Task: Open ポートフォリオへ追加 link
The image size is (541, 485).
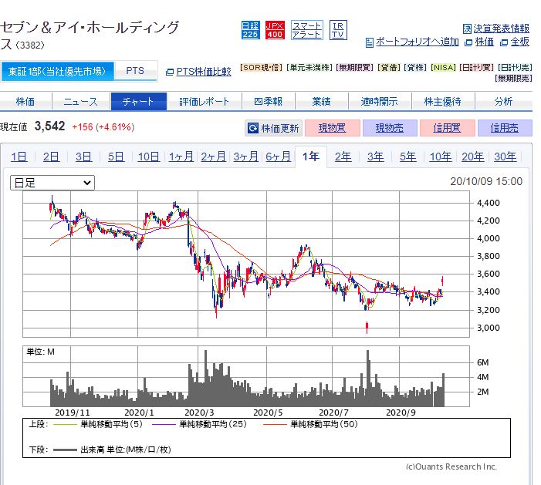Action: (x=418, y=42)
